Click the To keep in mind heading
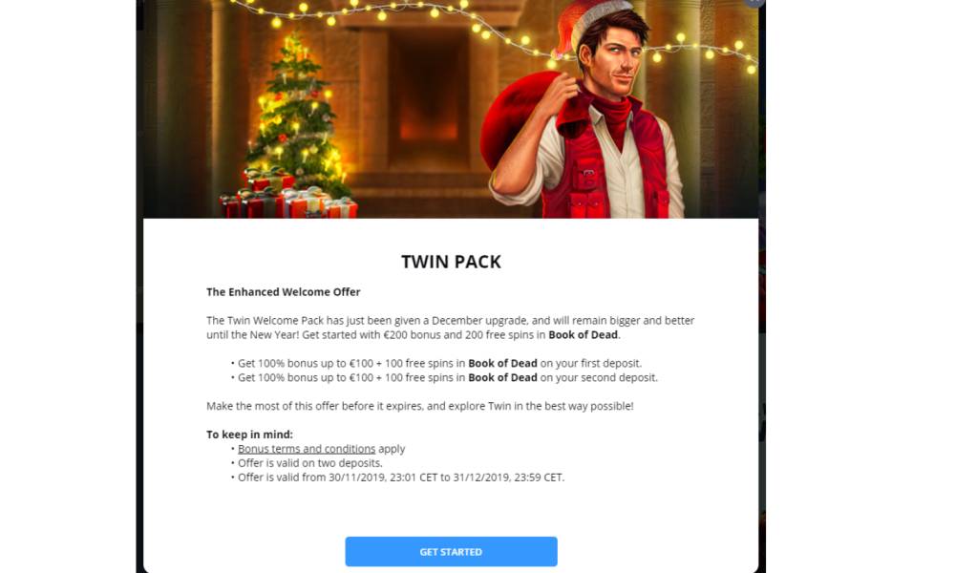The image size is (955, 573). 249,435
